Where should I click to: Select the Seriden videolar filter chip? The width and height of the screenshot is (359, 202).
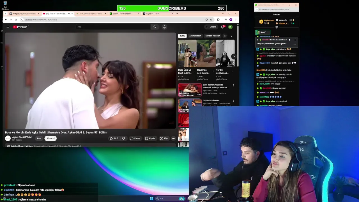tap(213, 36)
